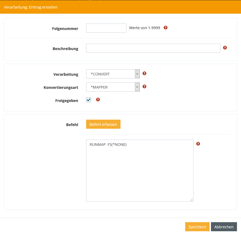Expand the Konvertierungsart dropdown showing *MAPPER

(113, 87)
